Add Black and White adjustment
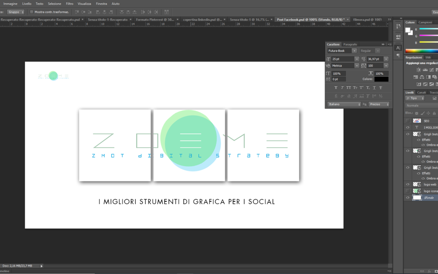438x274 pixels. 428,77
